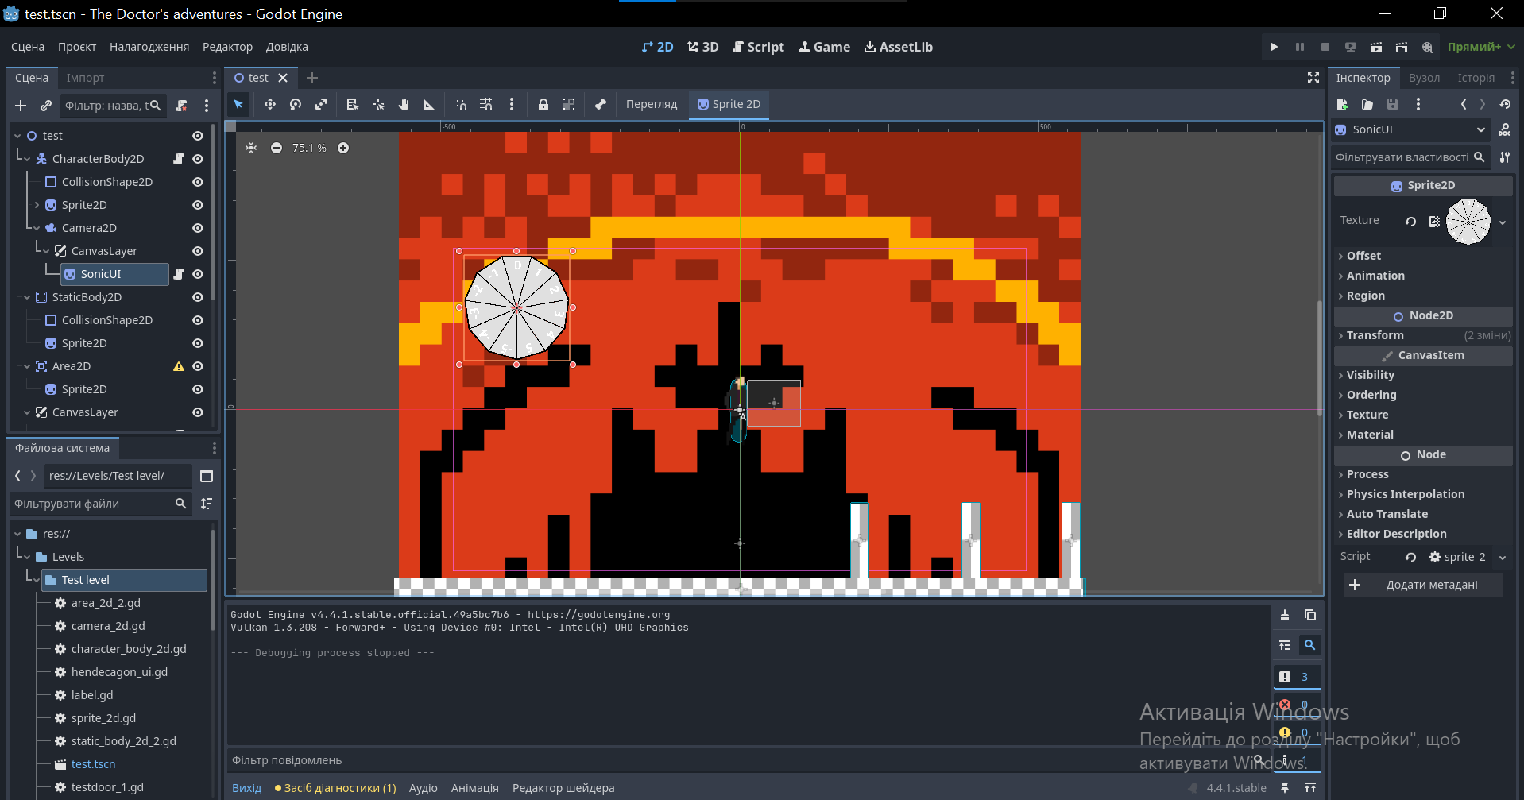Run a specific scene
The image size is (1524, 800).
[x=1402, y=47]
